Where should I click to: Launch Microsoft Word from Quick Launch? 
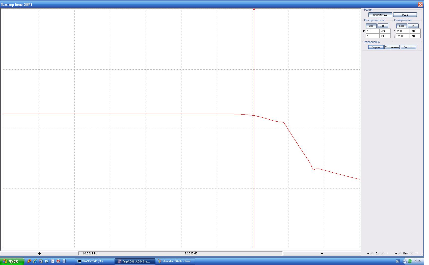point(52,261)
